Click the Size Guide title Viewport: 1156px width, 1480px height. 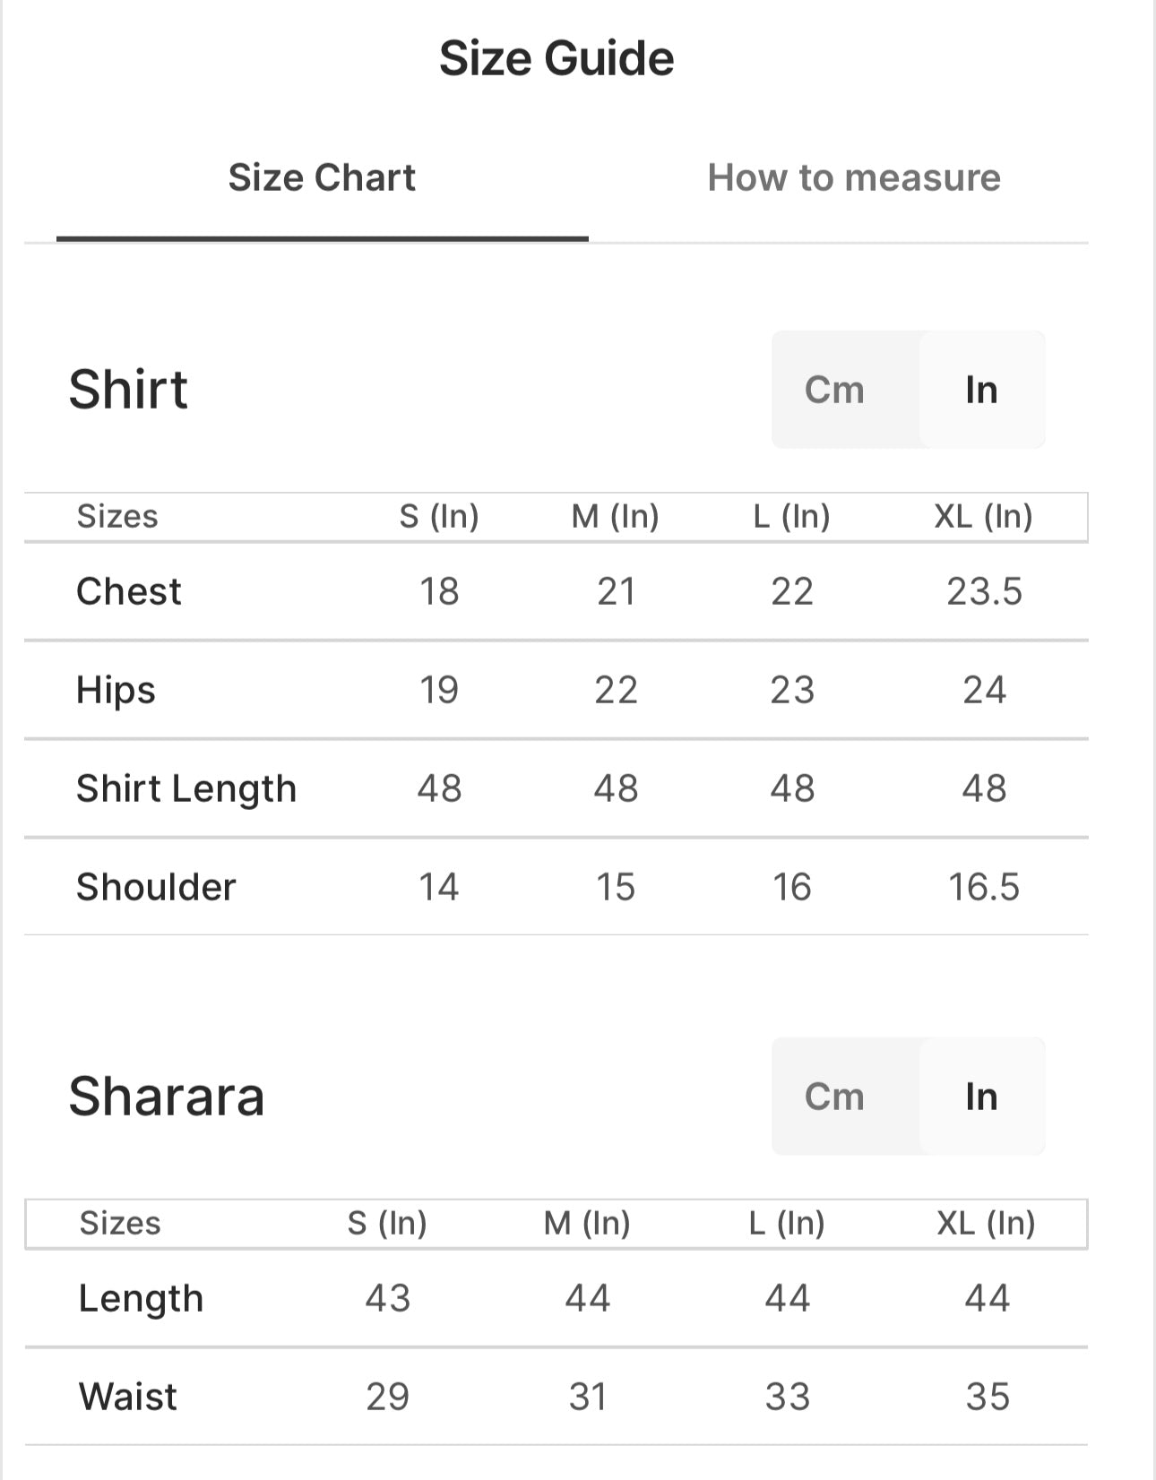[556, 58]
